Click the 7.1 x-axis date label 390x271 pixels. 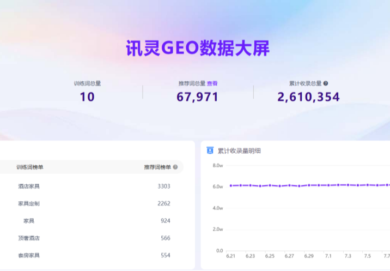[x=328, y=256]
